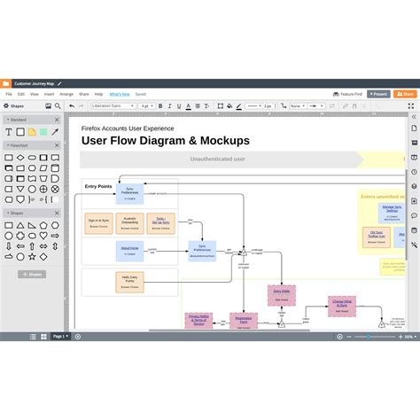Viewport: 420px width, 420px height.
Task: Click the orange folder icon beside the document title
Action: tap(5, 83)
